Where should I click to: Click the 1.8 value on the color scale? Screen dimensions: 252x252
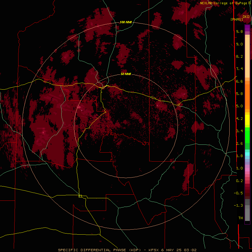[x=239, y=156]
